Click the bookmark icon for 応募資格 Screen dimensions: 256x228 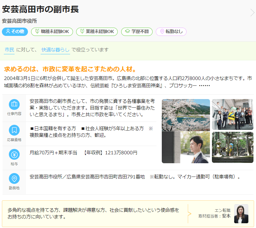click(x=14, y=130)
